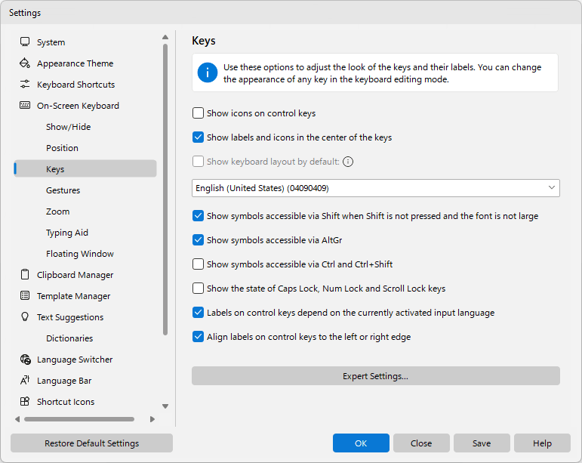Toggle Show keyboard layout by default checkbox
This screenshot has width=582, height=463.
(x=199, y=161)
